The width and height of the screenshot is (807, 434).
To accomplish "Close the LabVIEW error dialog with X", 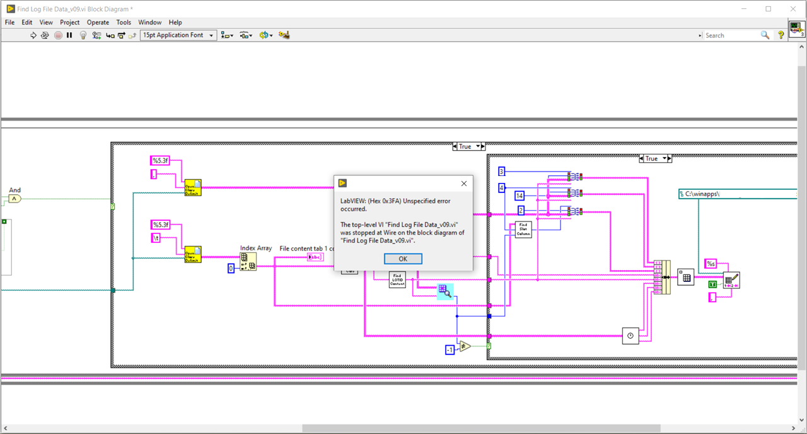I will click(x=464, y=184).
